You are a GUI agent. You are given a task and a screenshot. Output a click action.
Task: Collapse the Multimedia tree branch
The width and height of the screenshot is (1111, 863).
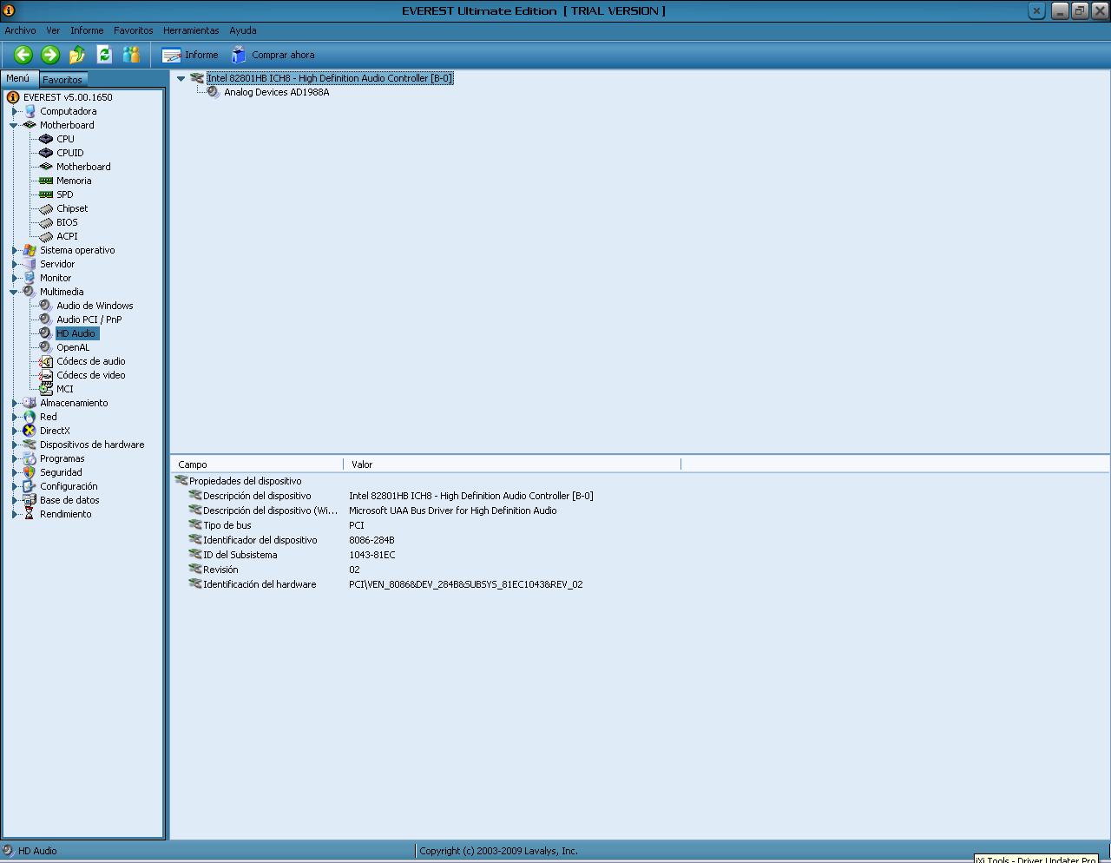pos(14,292)
